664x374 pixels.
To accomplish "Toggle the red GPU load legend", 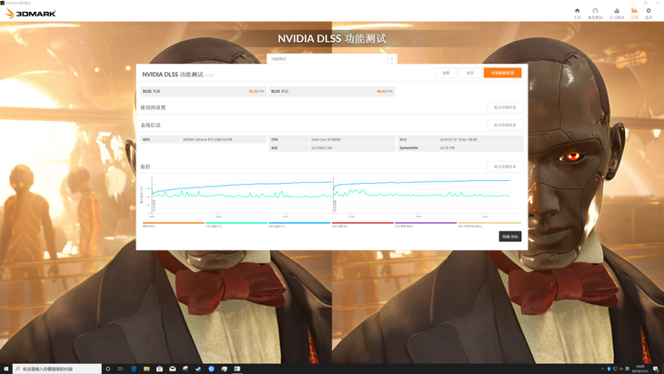I will click(x=363, y=225).
